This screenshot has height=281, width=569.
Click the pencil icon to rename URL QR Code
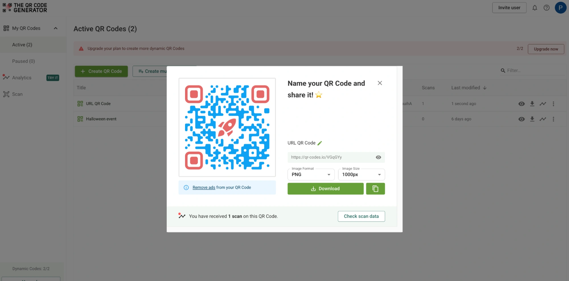[x=320, y=143]
